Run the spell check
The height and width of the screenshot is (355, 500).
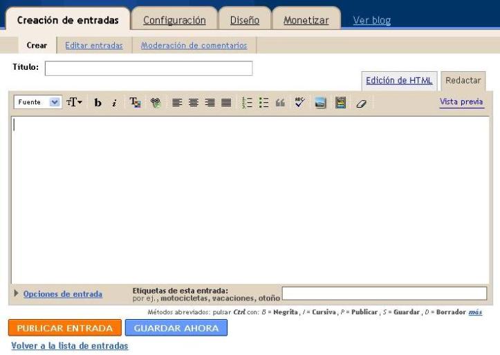coord(299,102)
